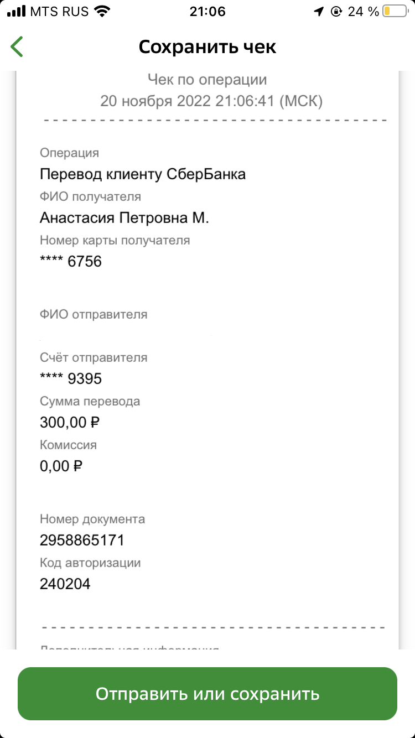Tap transfer amount 300,00 ₽
The width and height of the screenshot is (415, 738).
pyautogui.click(x=70, y=423)
